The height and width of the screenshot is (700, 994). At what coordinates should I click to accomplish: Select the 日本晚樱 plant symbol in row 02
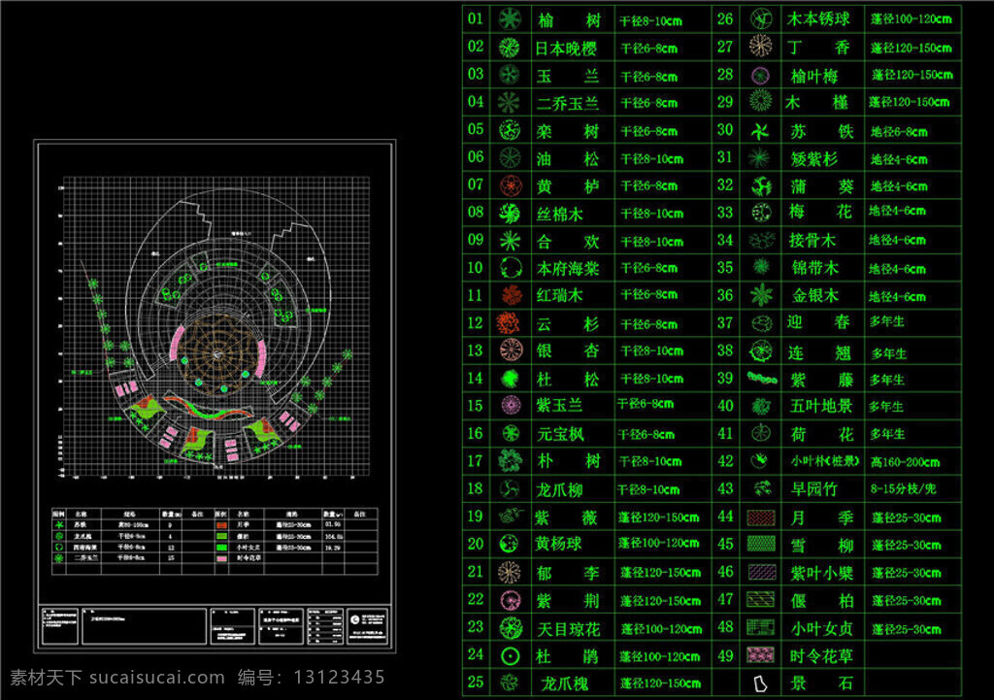point(510,47)
